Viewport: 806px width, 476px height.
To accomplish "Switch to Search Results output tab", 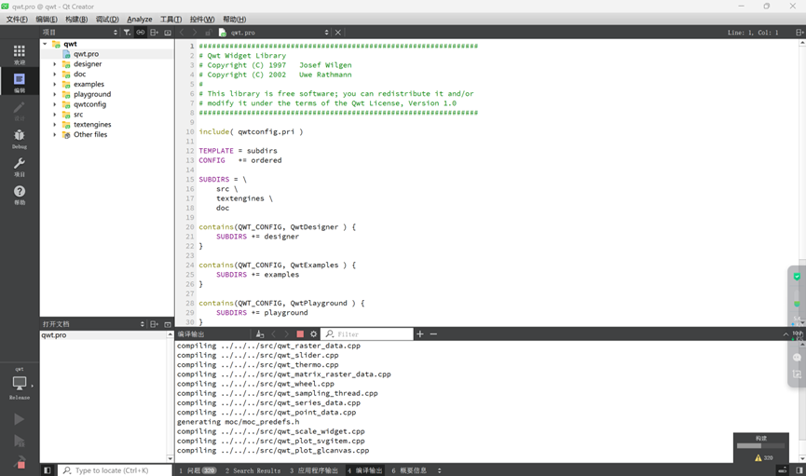I will pyautogui.click(x=253, y=470).
